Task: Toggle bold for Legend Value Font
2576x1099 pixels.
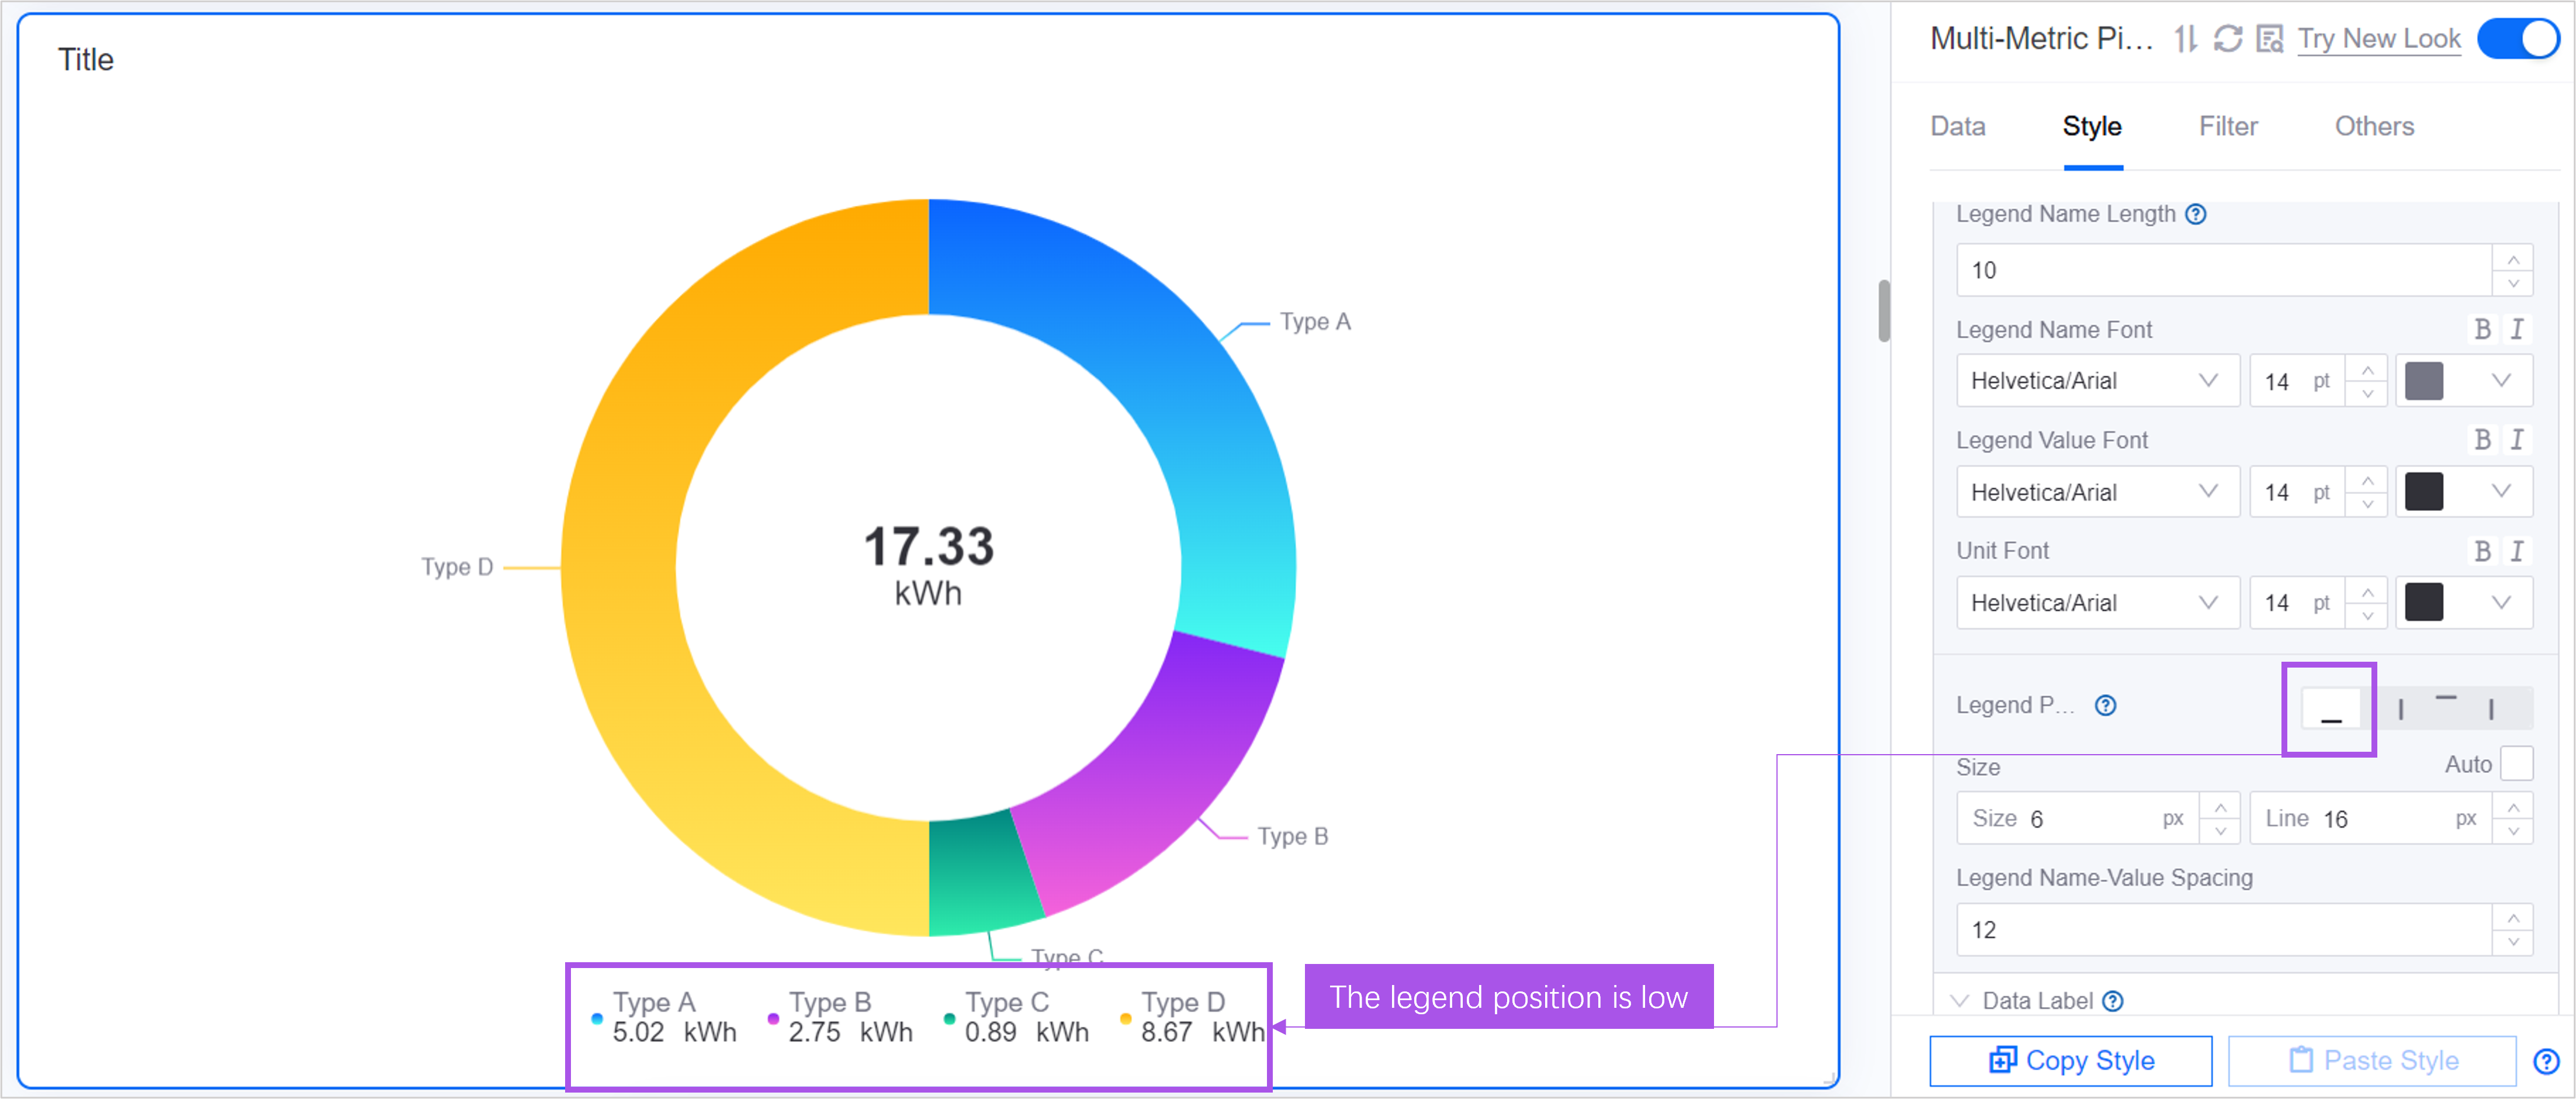Action: 2482,440
